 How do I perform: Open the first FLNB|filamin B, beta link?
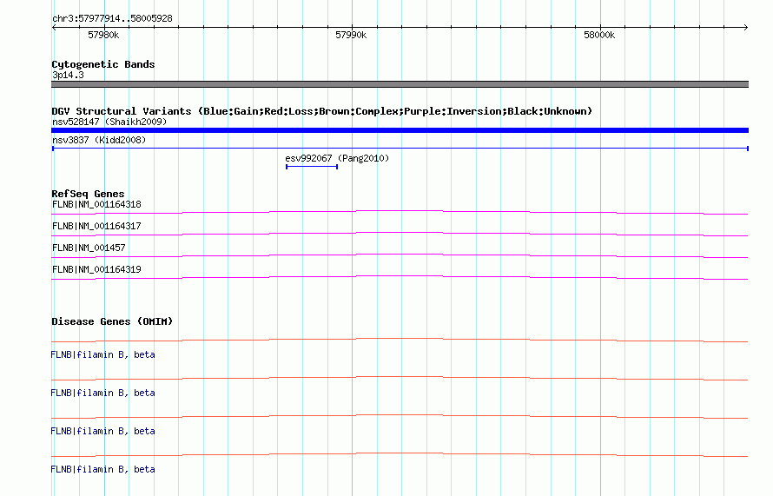tap(102, 354)
